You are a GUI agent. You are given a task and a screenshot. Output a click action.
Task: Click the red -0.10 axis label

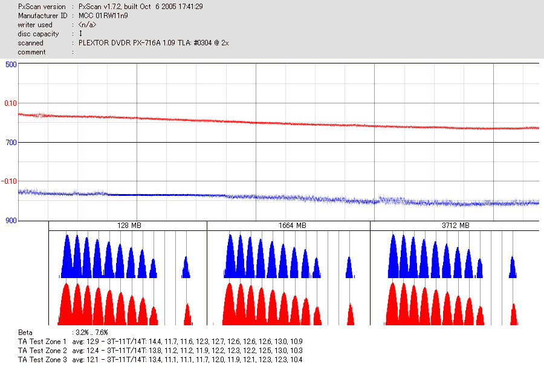[8, 181]
